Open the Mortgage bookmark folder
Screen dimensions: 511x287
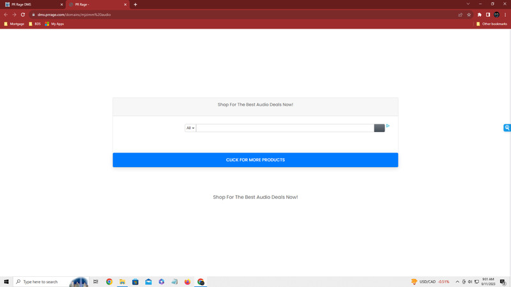pos(14,24)
